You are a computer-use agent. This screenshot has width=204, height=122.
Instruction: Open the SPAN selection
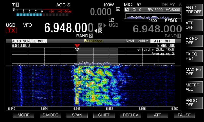click(x=77, y=115)
